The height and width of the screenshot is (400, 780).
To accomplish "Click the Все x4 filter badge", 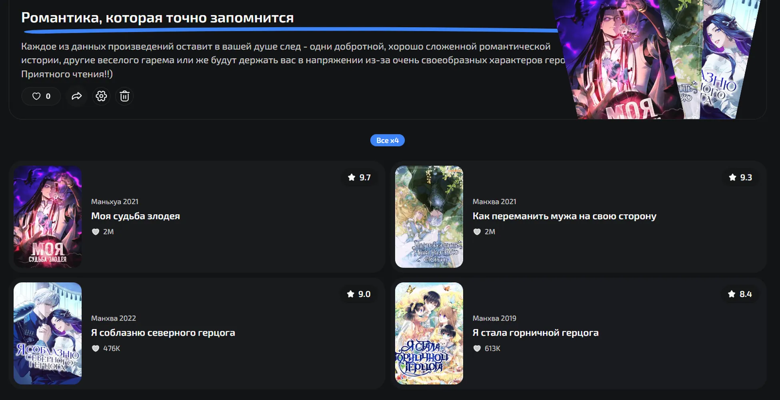I will click(x=387, y=140).
